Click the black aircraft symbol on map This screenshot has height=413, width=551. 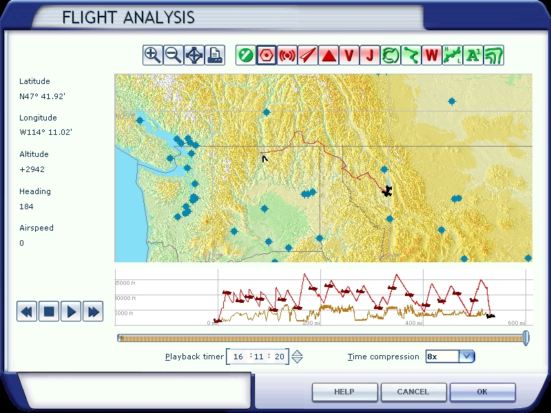tap(387, 191)
